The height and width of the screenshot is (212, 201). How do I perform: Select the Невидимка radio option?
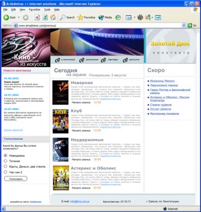6,155
